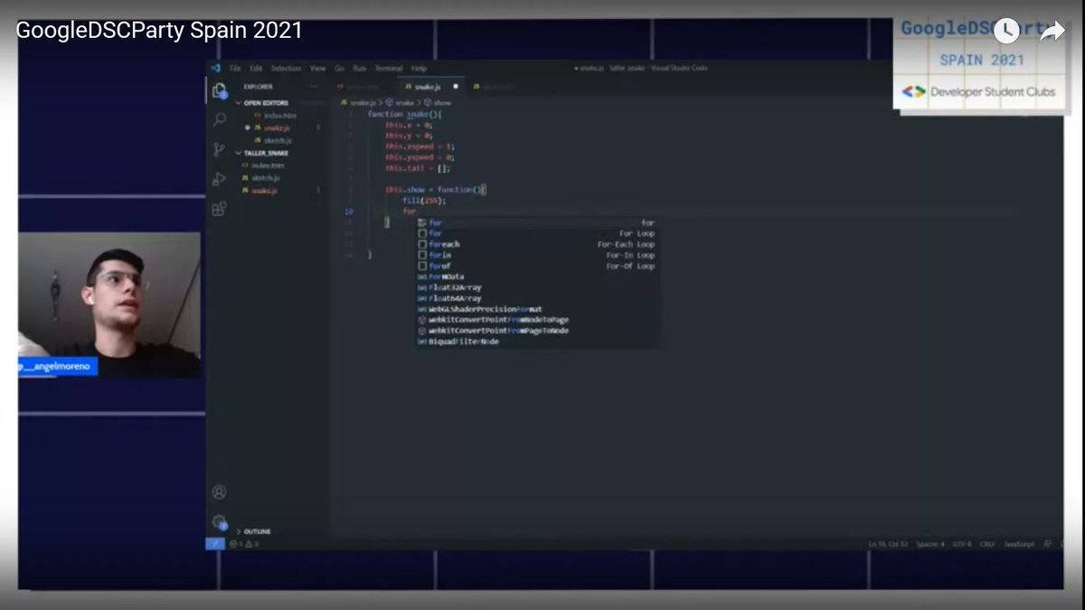This screenshot has height=610, width=1085.
Task: Click the 'fill(255);' code line
Action: point(424,201)
